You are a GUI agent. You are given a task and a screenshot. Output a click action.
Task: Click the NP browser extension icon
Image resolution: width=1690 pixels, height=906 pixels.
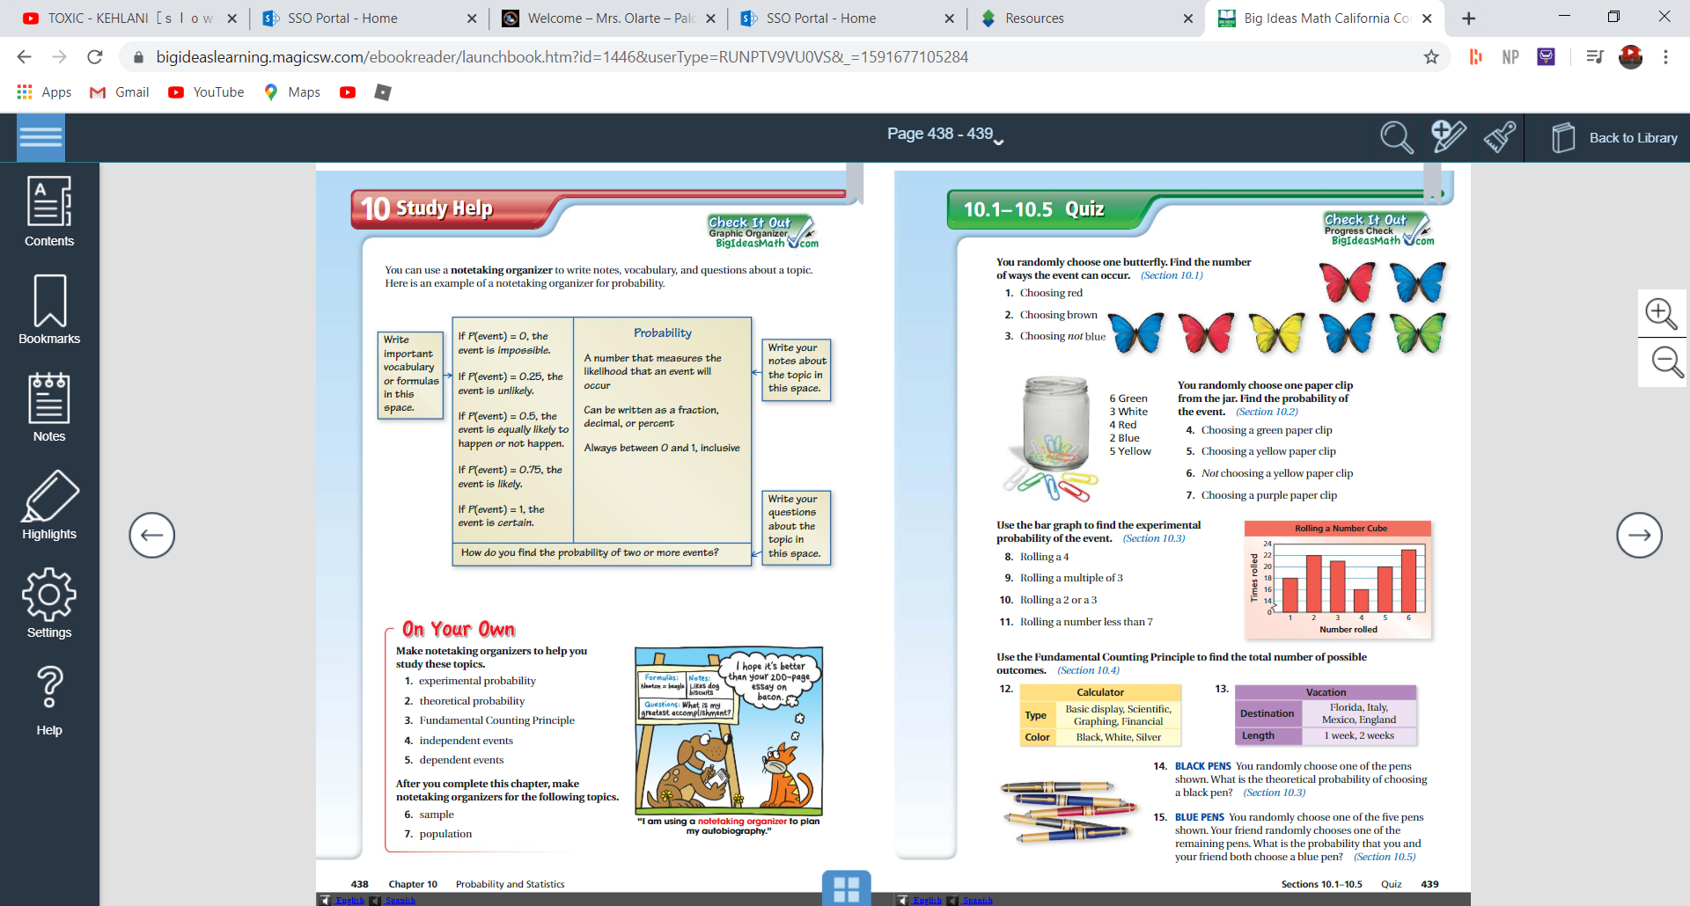[1510, 57]
